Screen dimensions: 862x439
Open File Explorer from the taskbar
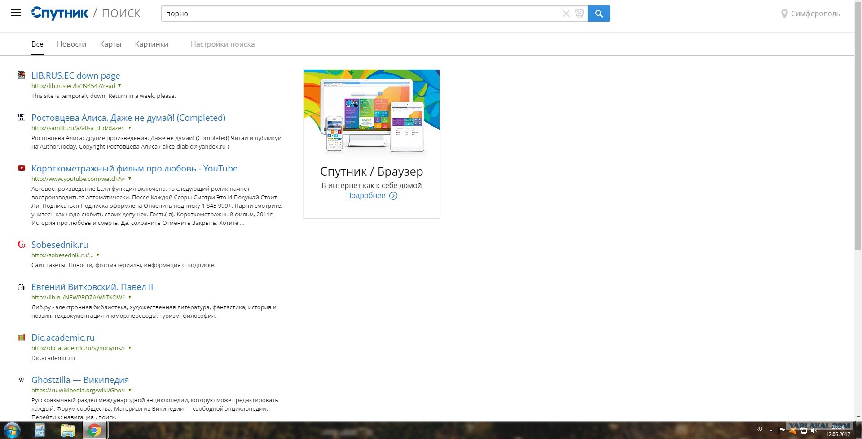(x=68, y=430)
